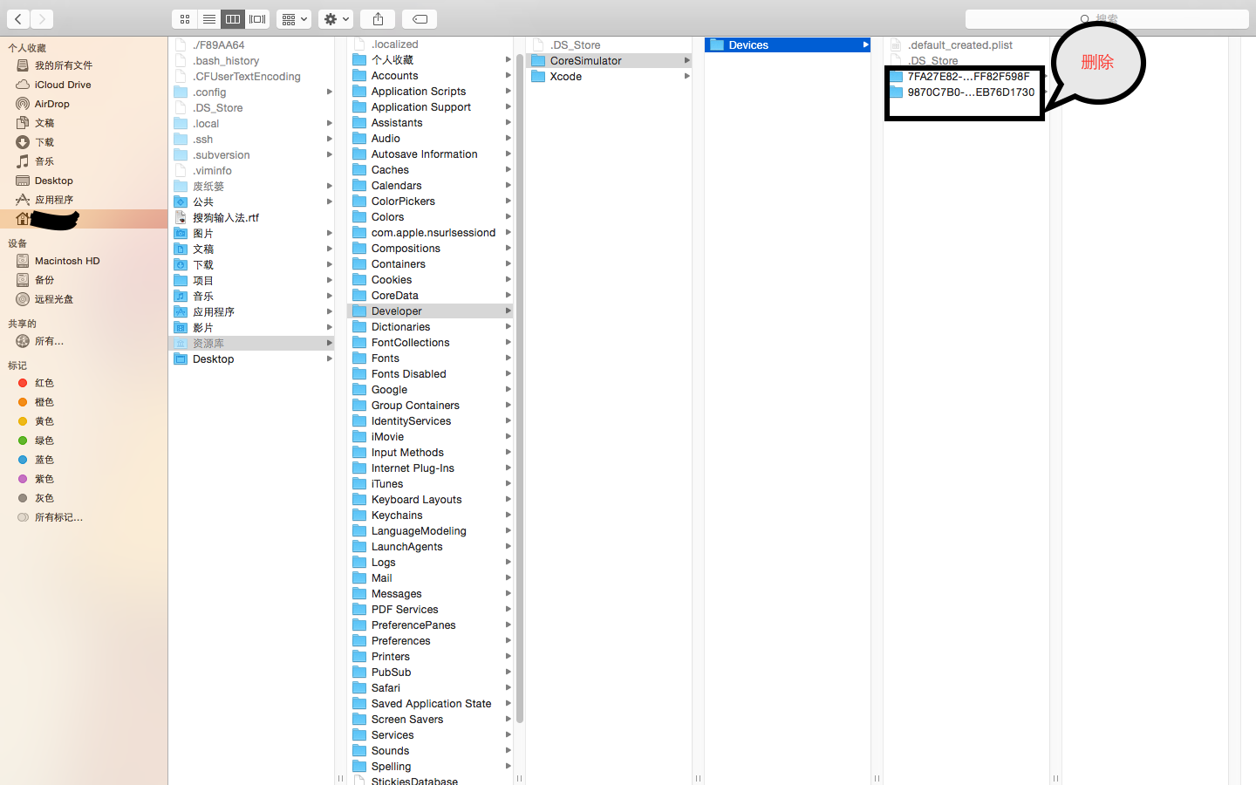Select 所有… under shared in the sidebar
Screen dimensions: 1256x785
(84, 341)
